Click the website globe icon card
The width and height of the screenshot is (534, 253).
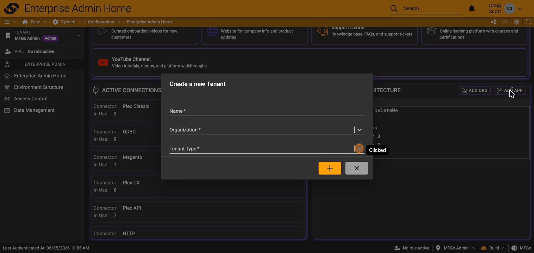[212, 31]
